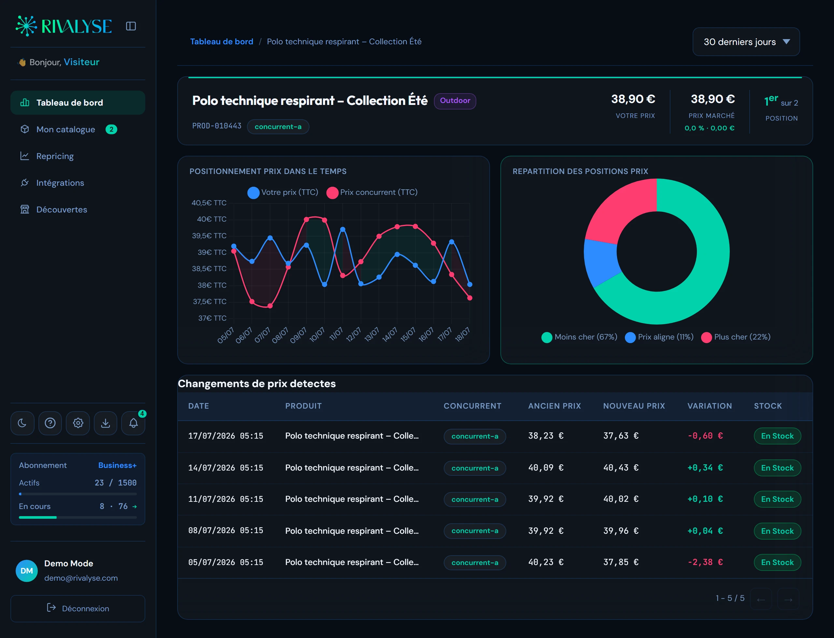Go to next page arrow in table
The height and width of the screenshot is (638, 834).
[788, 599]
